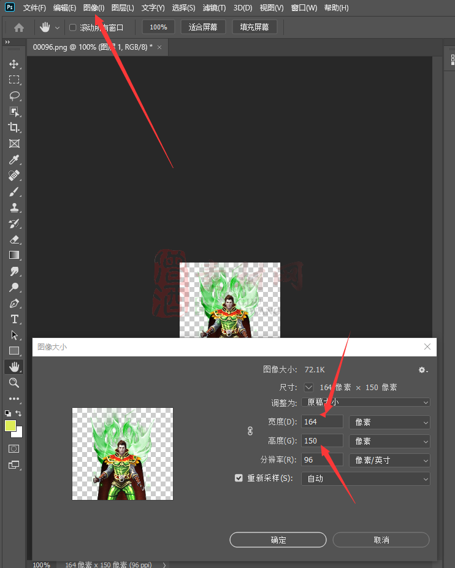Open the 3D menu
455x568 pixels.
pos(243,7)
